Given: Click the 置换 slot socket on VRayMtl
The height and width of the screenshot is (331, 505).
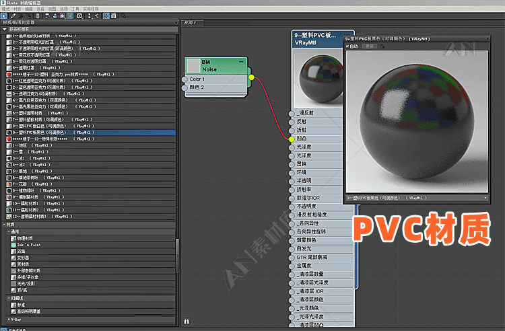Looking at the screenshot, I should pos(292,165).
